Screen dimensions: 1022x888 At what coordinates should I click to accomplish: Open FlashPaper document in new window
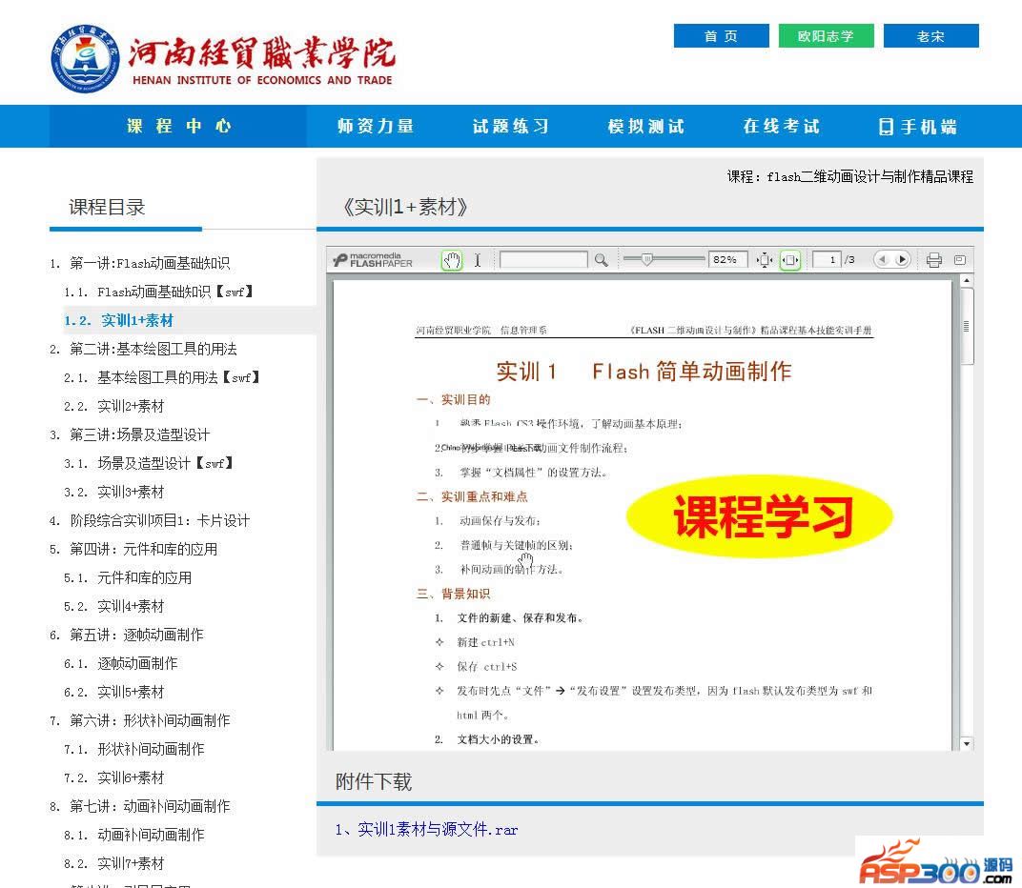959,260
